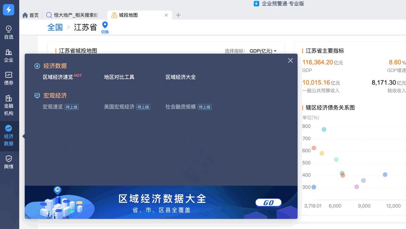Screen dimensions: 406x229
Task: Open 区域经济大全 link
Action: 180,77
